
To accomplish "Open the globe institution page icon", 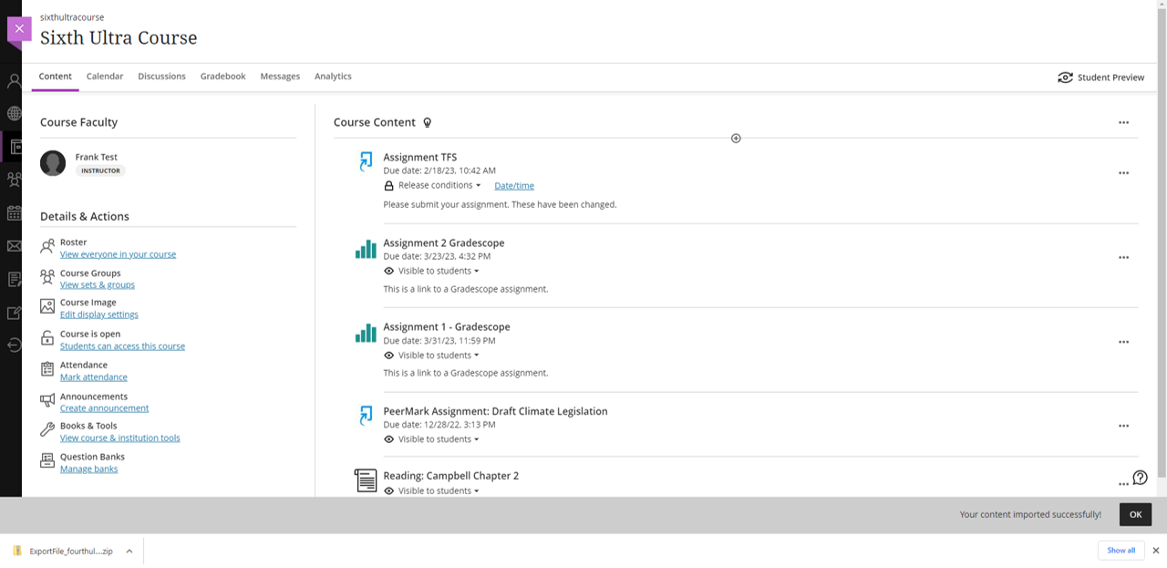I will 14,114.
